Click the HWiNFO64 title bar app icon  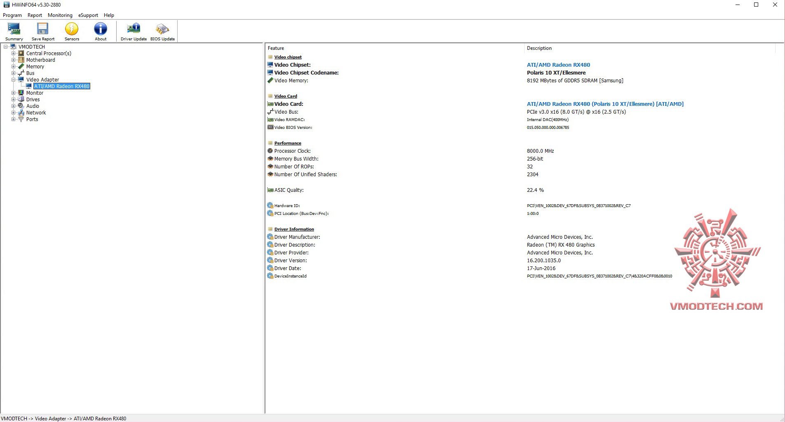pos(6,5)
